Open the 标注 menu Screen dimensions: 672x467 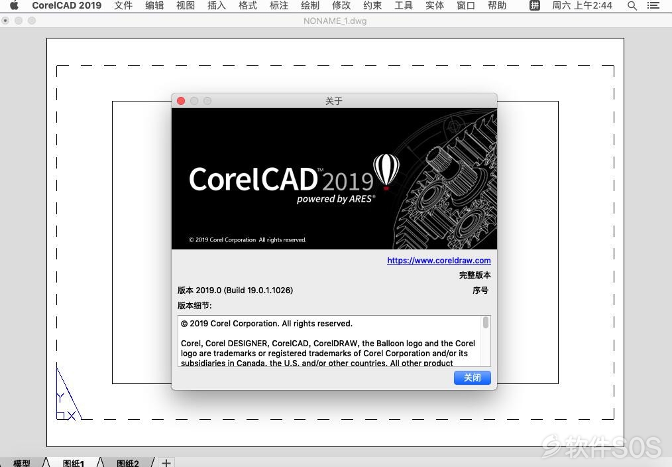click(x=279, y=5)
